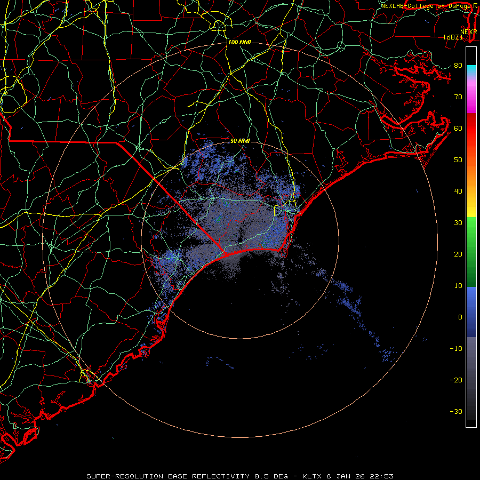Click the 0 value on reflectivity scale

(x=460, y=317)
